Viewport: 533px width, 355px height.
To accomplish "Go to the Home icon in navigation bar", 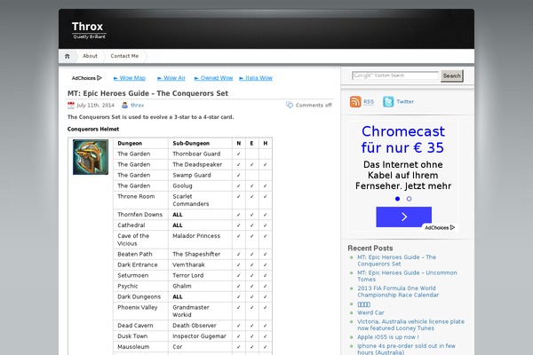I will point(68,56).
